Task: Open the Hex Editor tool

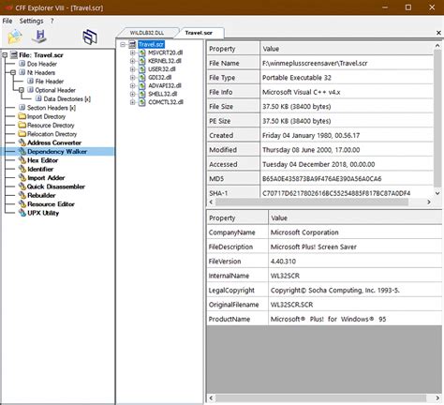Action: pos(42,160)
